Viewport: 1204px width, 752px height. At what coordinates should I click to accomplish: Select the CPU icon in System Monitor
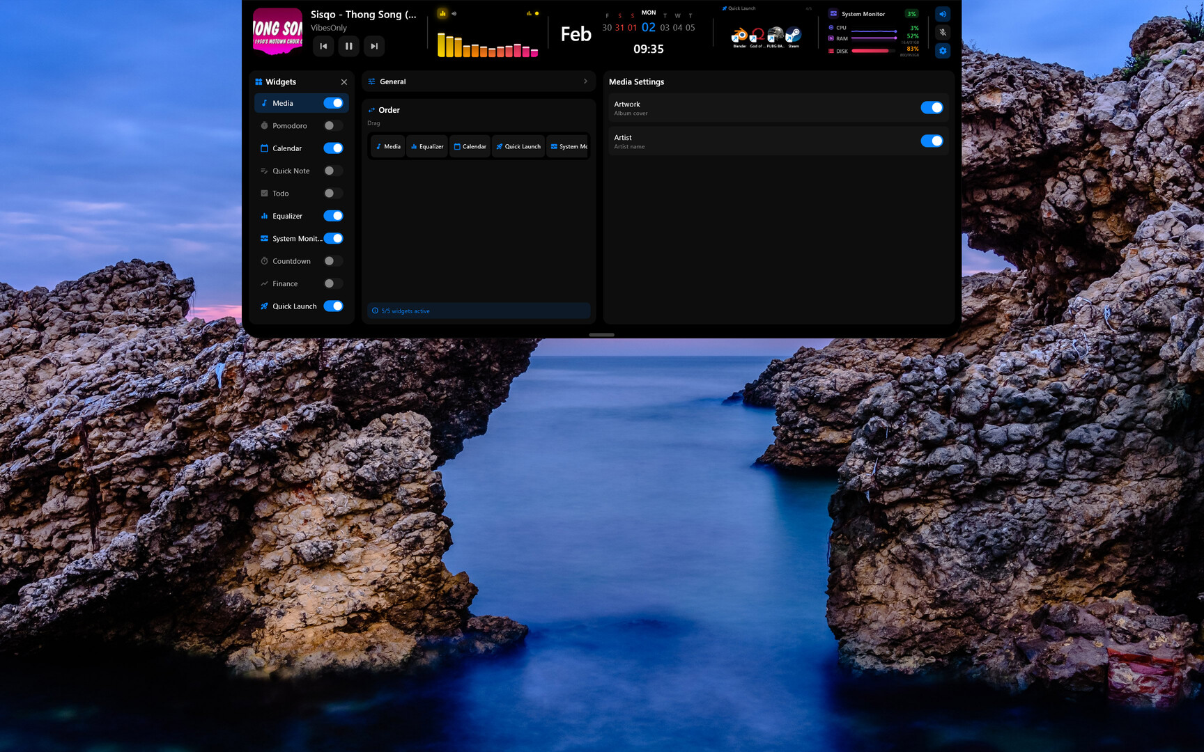pyautogui.click(x=831, y=27)
